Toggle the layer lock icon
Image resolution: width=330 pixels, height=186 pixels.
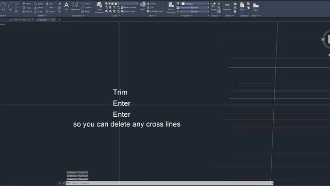coord(112,4)
